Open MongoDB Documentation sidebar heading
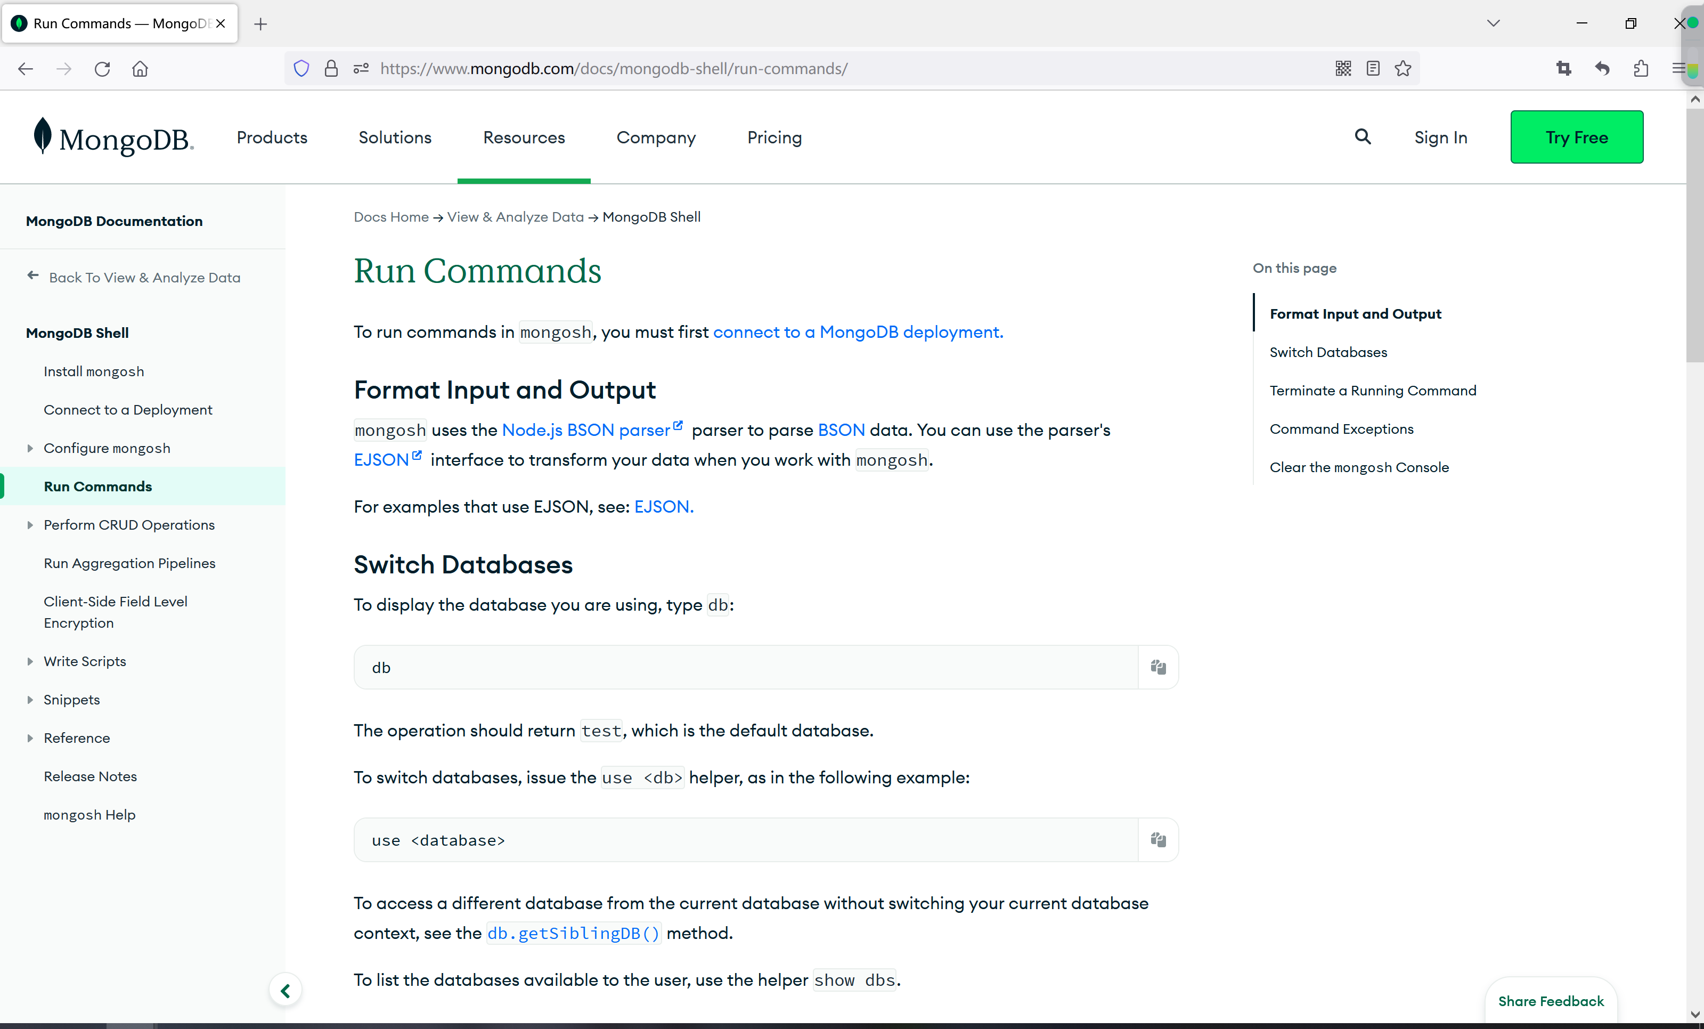This screenshot has height=1029, width=1704. (x=114, y=222)
